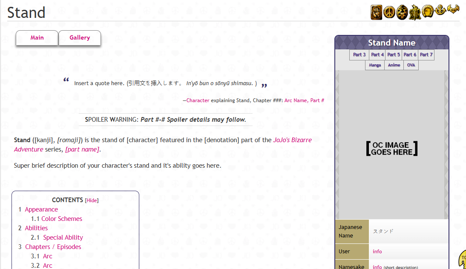The height and width of the screenshot is (269, 466).
Task: Click the yellow icon at bottom-right edge
Action: coord(463,259)
